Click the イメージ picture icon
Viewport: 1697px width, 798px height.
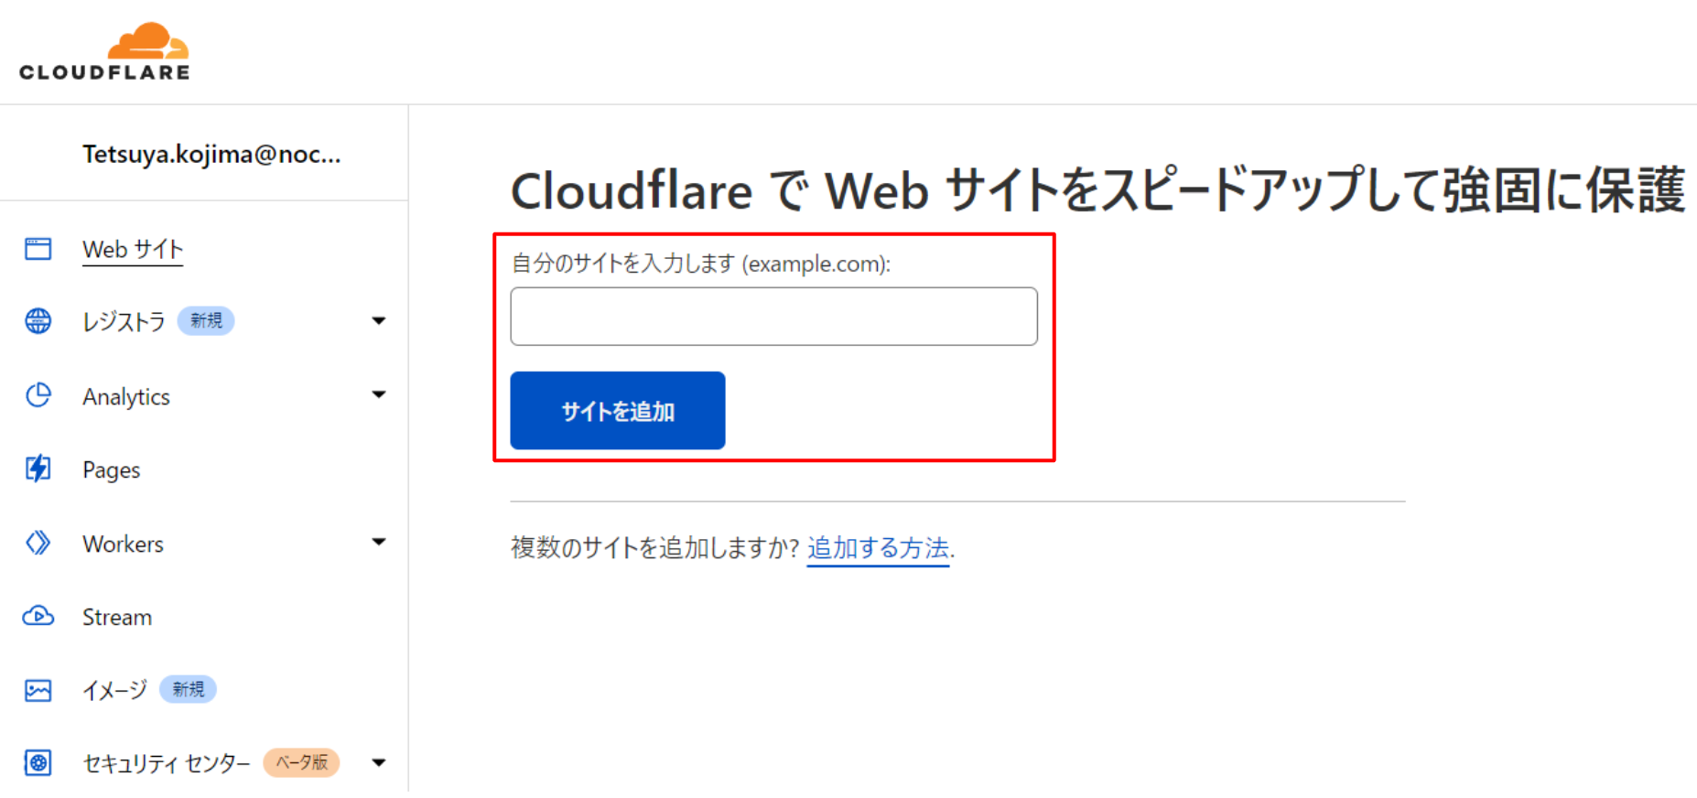[38, 690]
